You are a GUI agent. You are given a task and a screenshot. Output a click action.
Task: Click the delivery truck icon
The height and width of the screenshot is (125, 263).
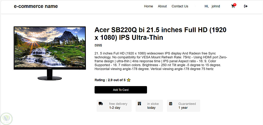pyautogui.click(x=101, y=104)
